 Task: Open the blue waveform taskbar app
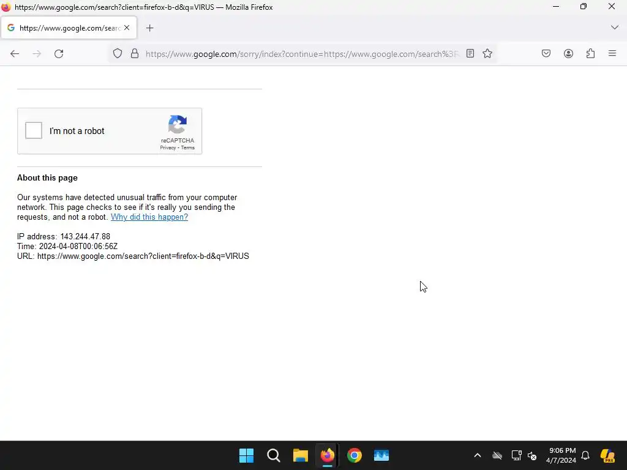coord(381,455)
